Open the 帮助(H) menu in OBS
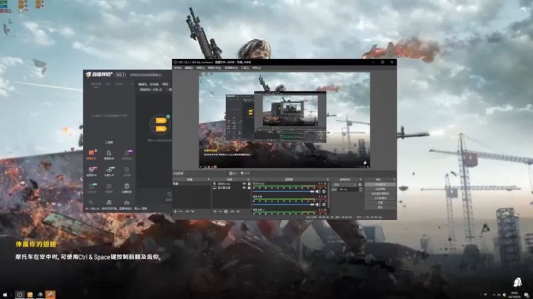This screenshot has height=299, width=533. pyautogui.click(x=257, y=68)
